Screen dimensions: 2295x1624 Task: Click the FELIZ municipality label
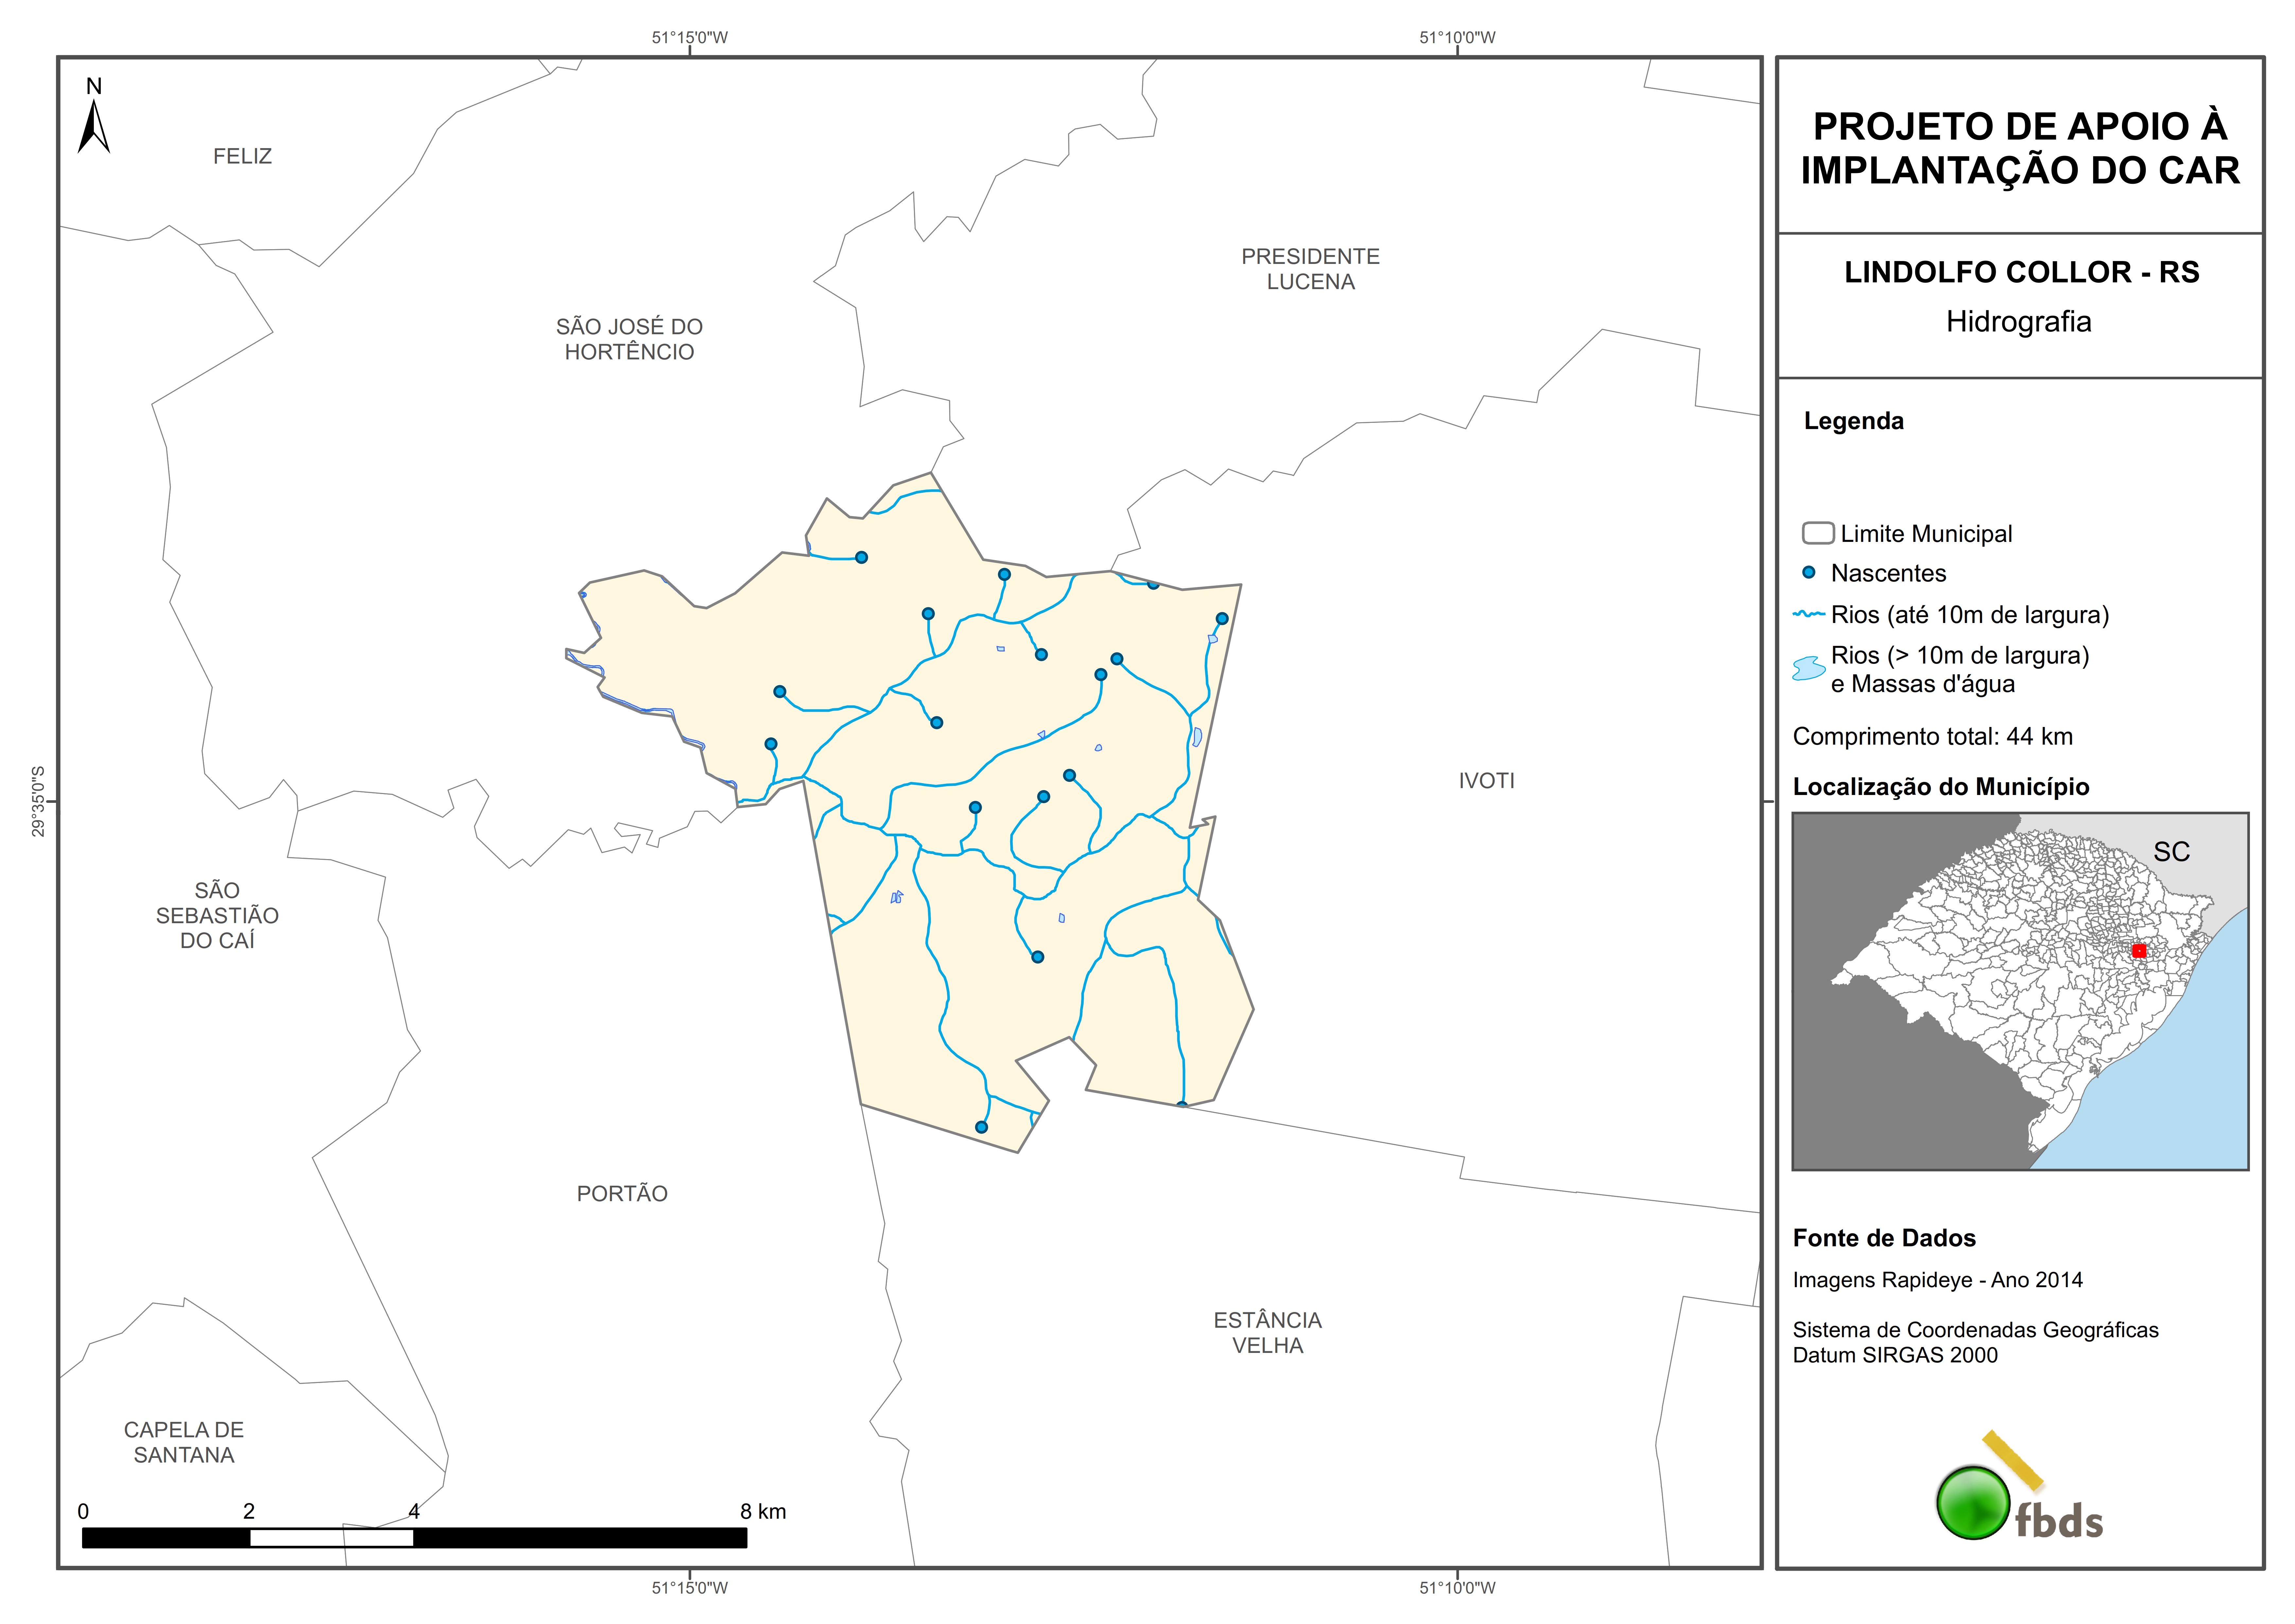pyautogui.click(x=242, y=156)
